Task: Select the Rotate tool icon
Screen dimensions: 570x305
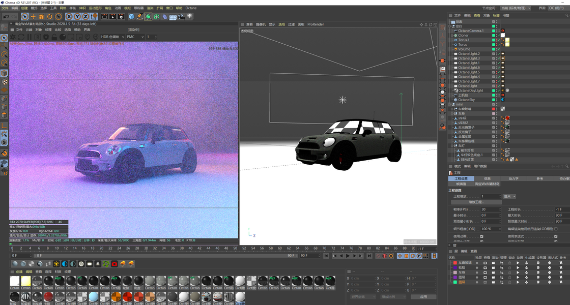Action: [x=49, y=16]
